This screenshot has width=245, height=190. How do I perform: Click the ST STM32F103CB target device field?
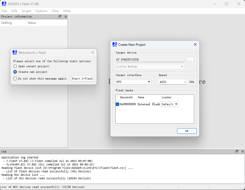point(150,59)
